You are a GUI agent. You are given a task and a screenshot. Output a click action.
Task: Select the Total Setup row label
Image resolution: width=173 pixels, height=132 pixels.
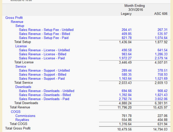click(22, 42)
